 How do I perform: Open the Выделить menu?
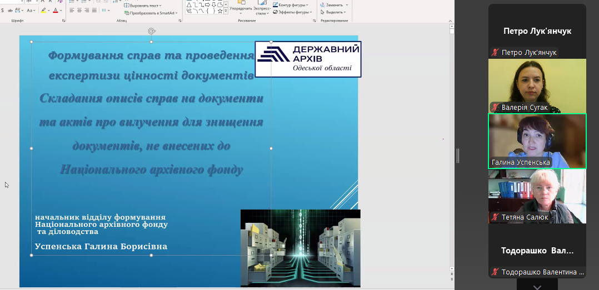(x=335, y=12)
